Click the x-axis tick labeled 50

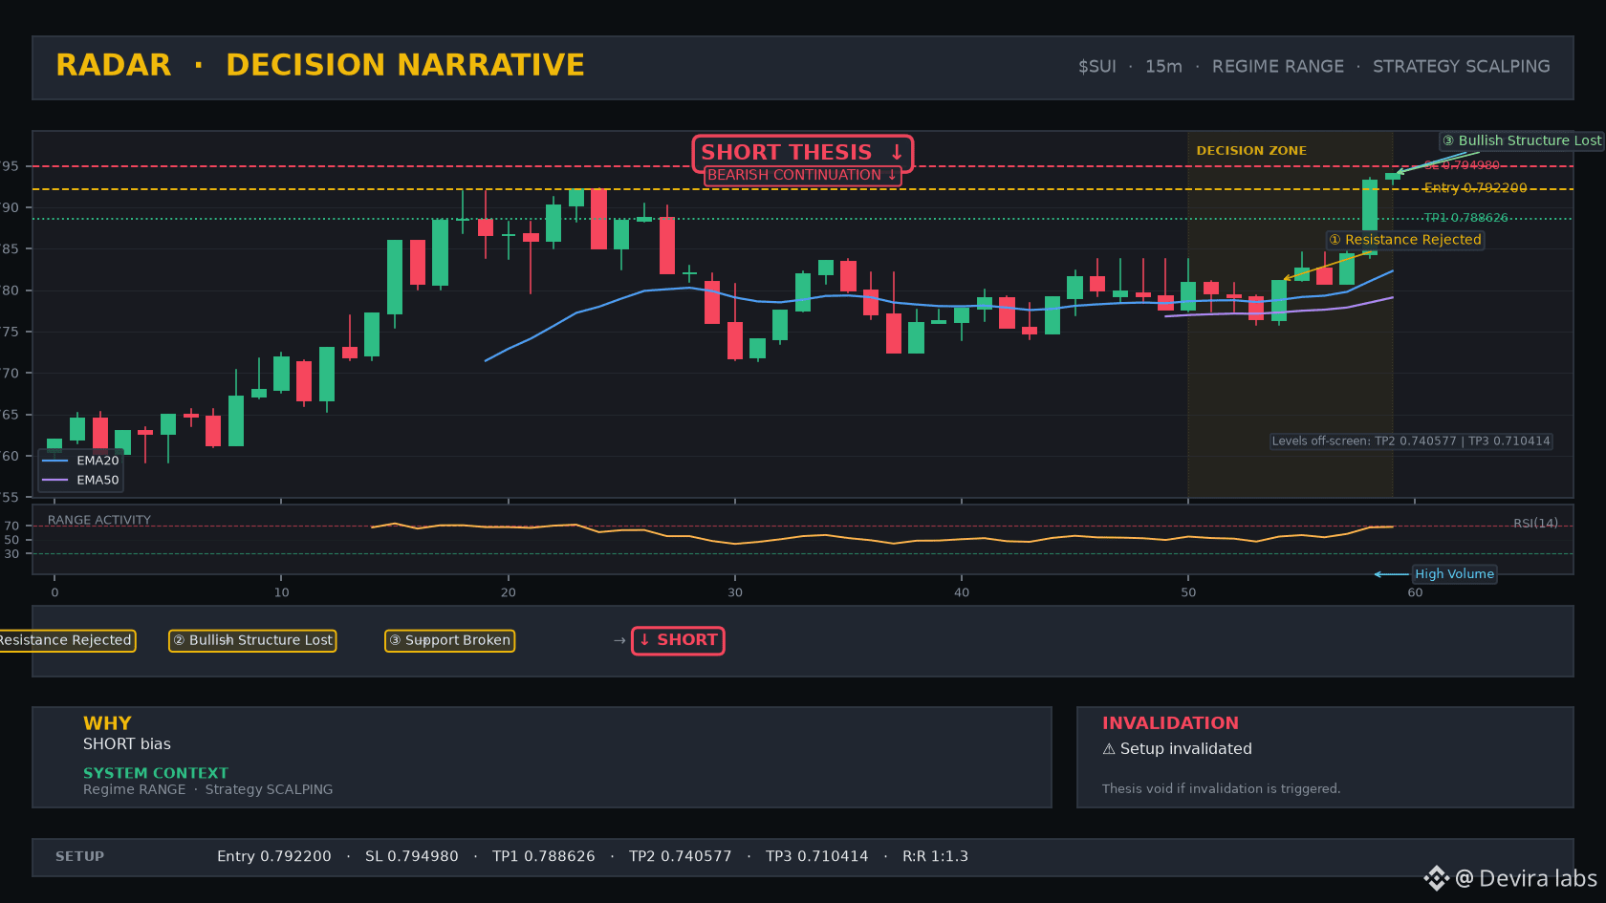pos(1188,592)
